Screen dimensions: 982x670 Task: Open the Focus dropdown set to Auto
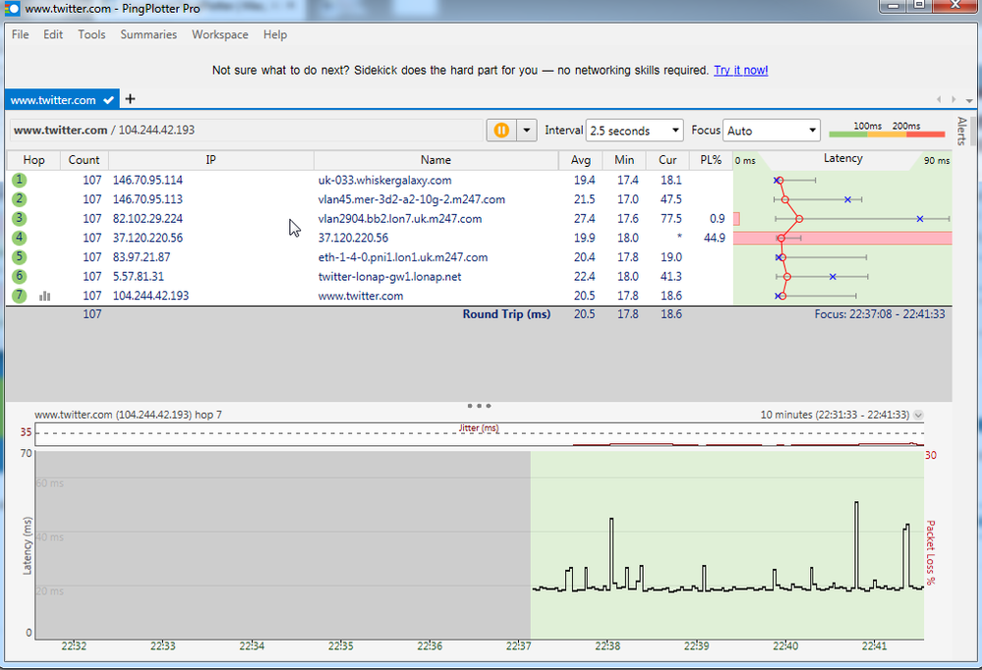[x=771, y=131]
